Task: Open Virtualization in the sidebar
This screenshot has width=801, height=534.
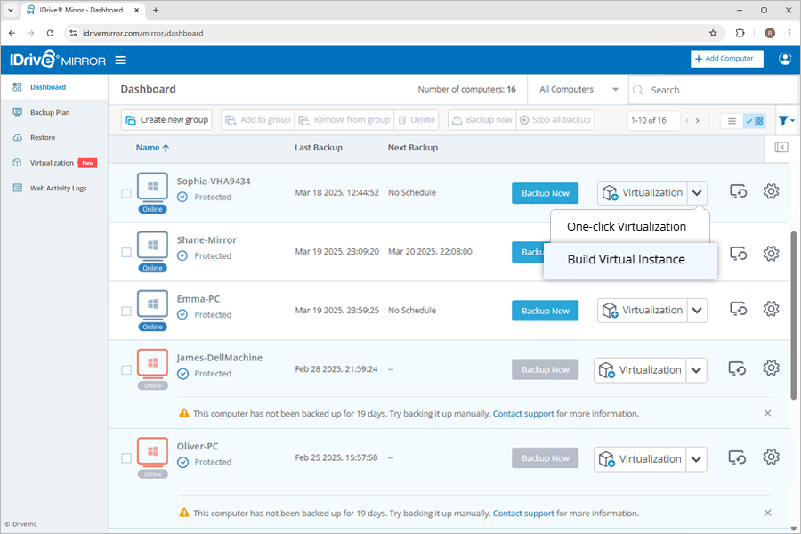Action: 52,163
